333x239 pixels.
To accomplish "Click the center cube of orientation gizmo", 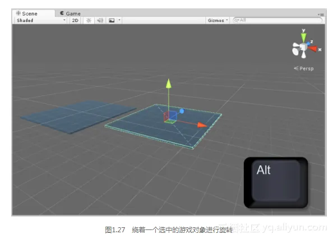I will [303, 47].
